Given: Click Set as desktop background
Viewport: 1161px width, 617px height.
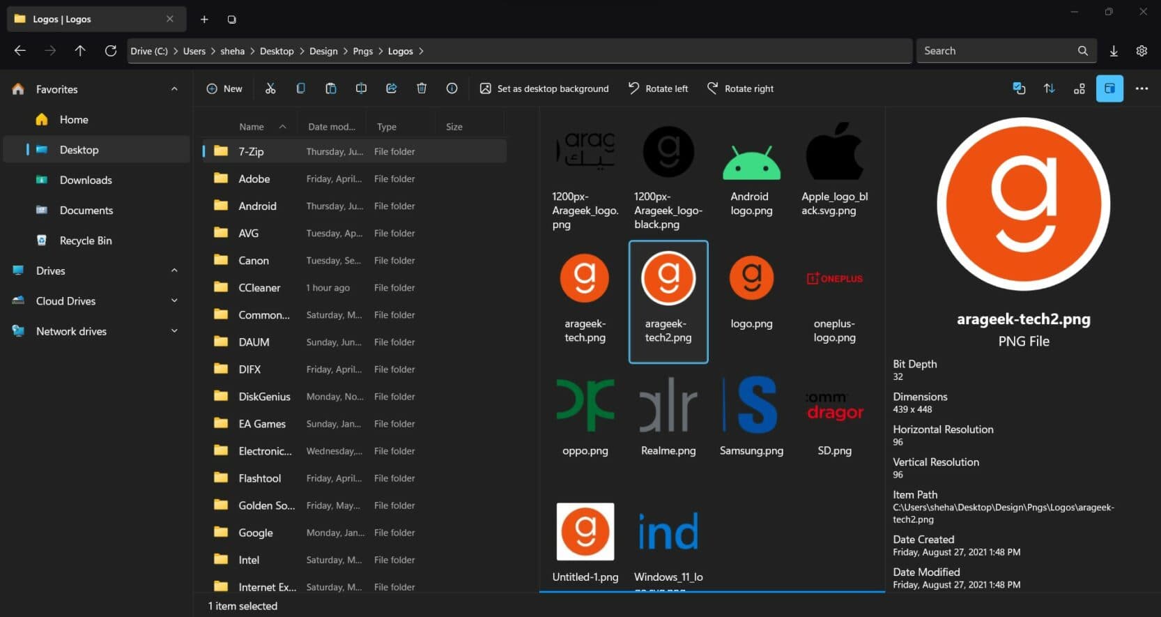Looking at the screenshot, I should [x=544, y=89].
